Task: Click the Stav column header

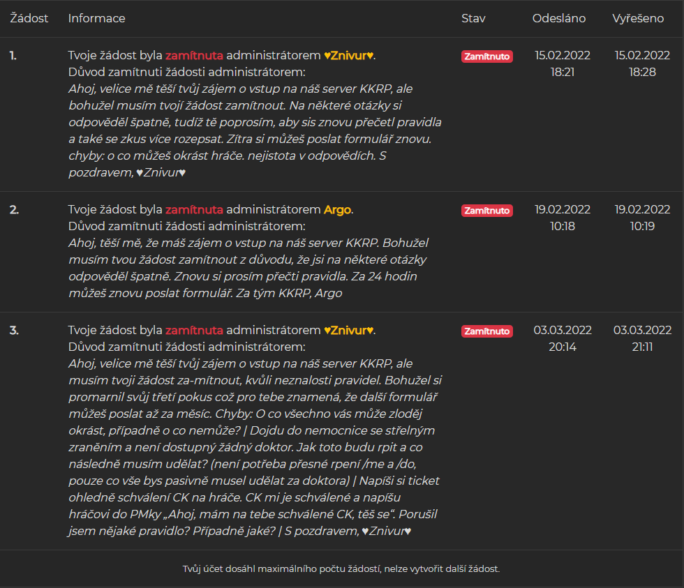Action: click(x=473, y=19)
